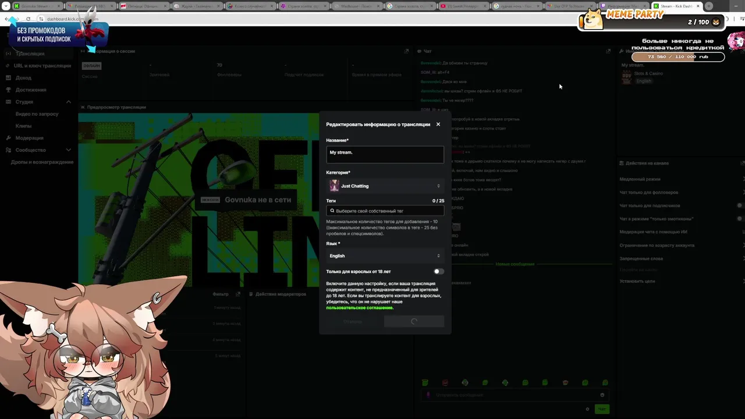Toggle Чат только для подписчиков switch

pyautogui.click(x=740, y=205)
